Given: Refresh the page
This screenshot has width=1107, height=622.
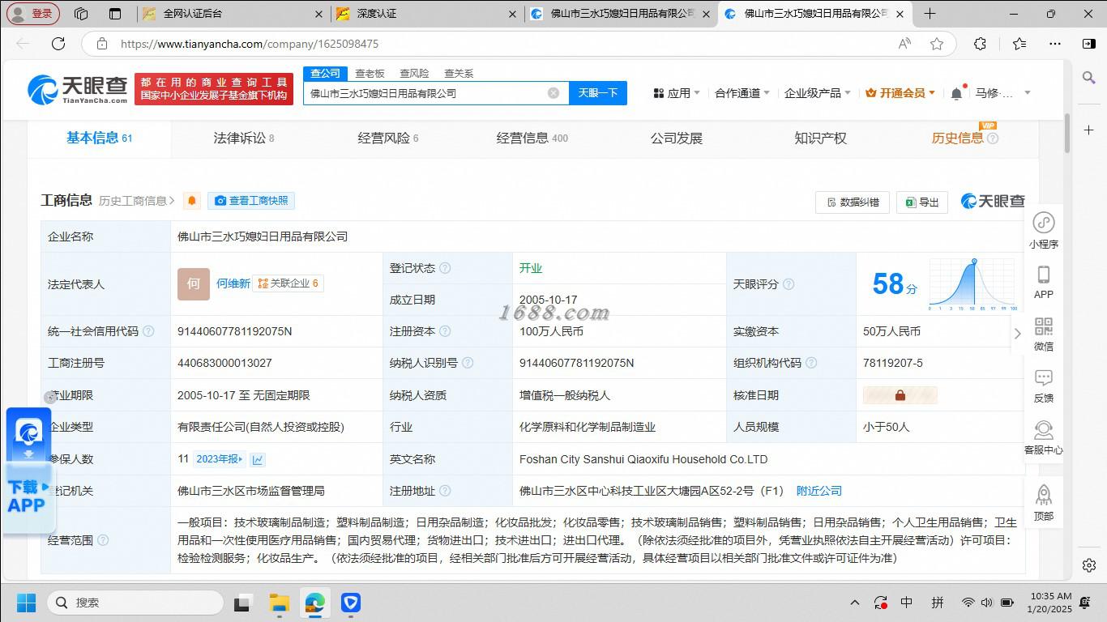Looking at the screenshot, I should pos(58,44).
